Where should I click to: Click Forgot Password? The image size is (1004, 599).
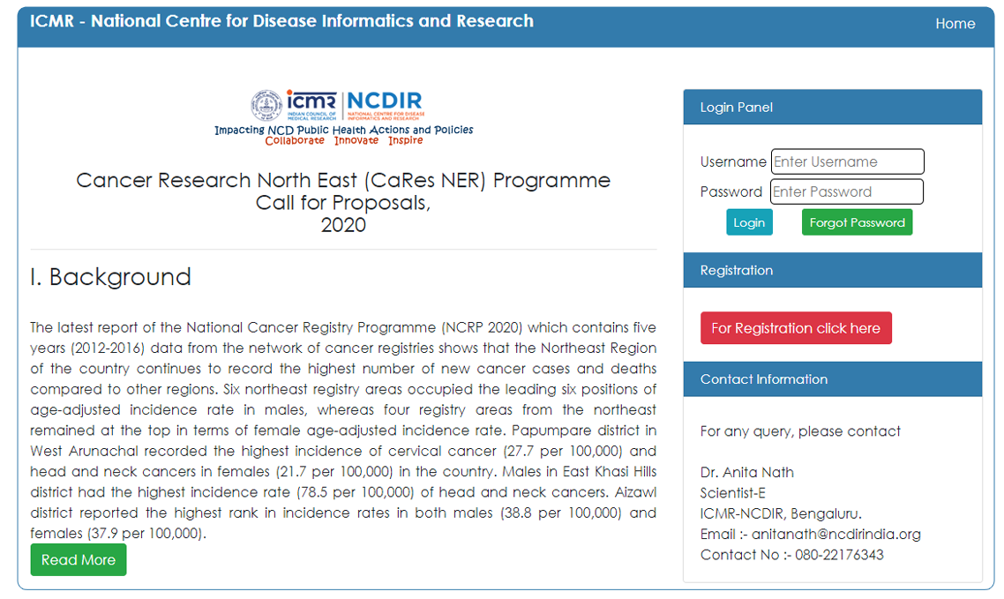[x=857, y=221]
